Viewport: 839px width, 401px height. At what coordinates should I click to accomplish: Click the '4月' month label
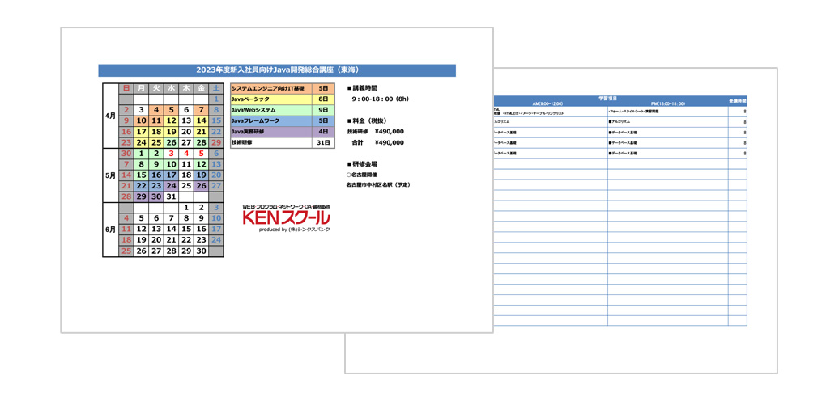coord(110,116)
